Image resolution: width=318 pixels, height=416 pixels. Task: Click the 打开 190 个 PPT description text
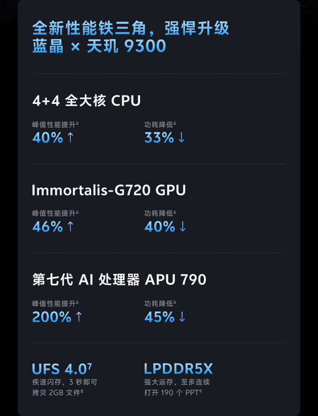point(173,392)
